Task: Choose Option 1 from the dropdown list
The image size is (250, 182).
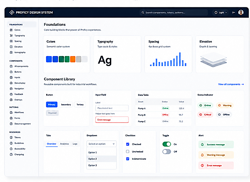Action: point(102,152)
